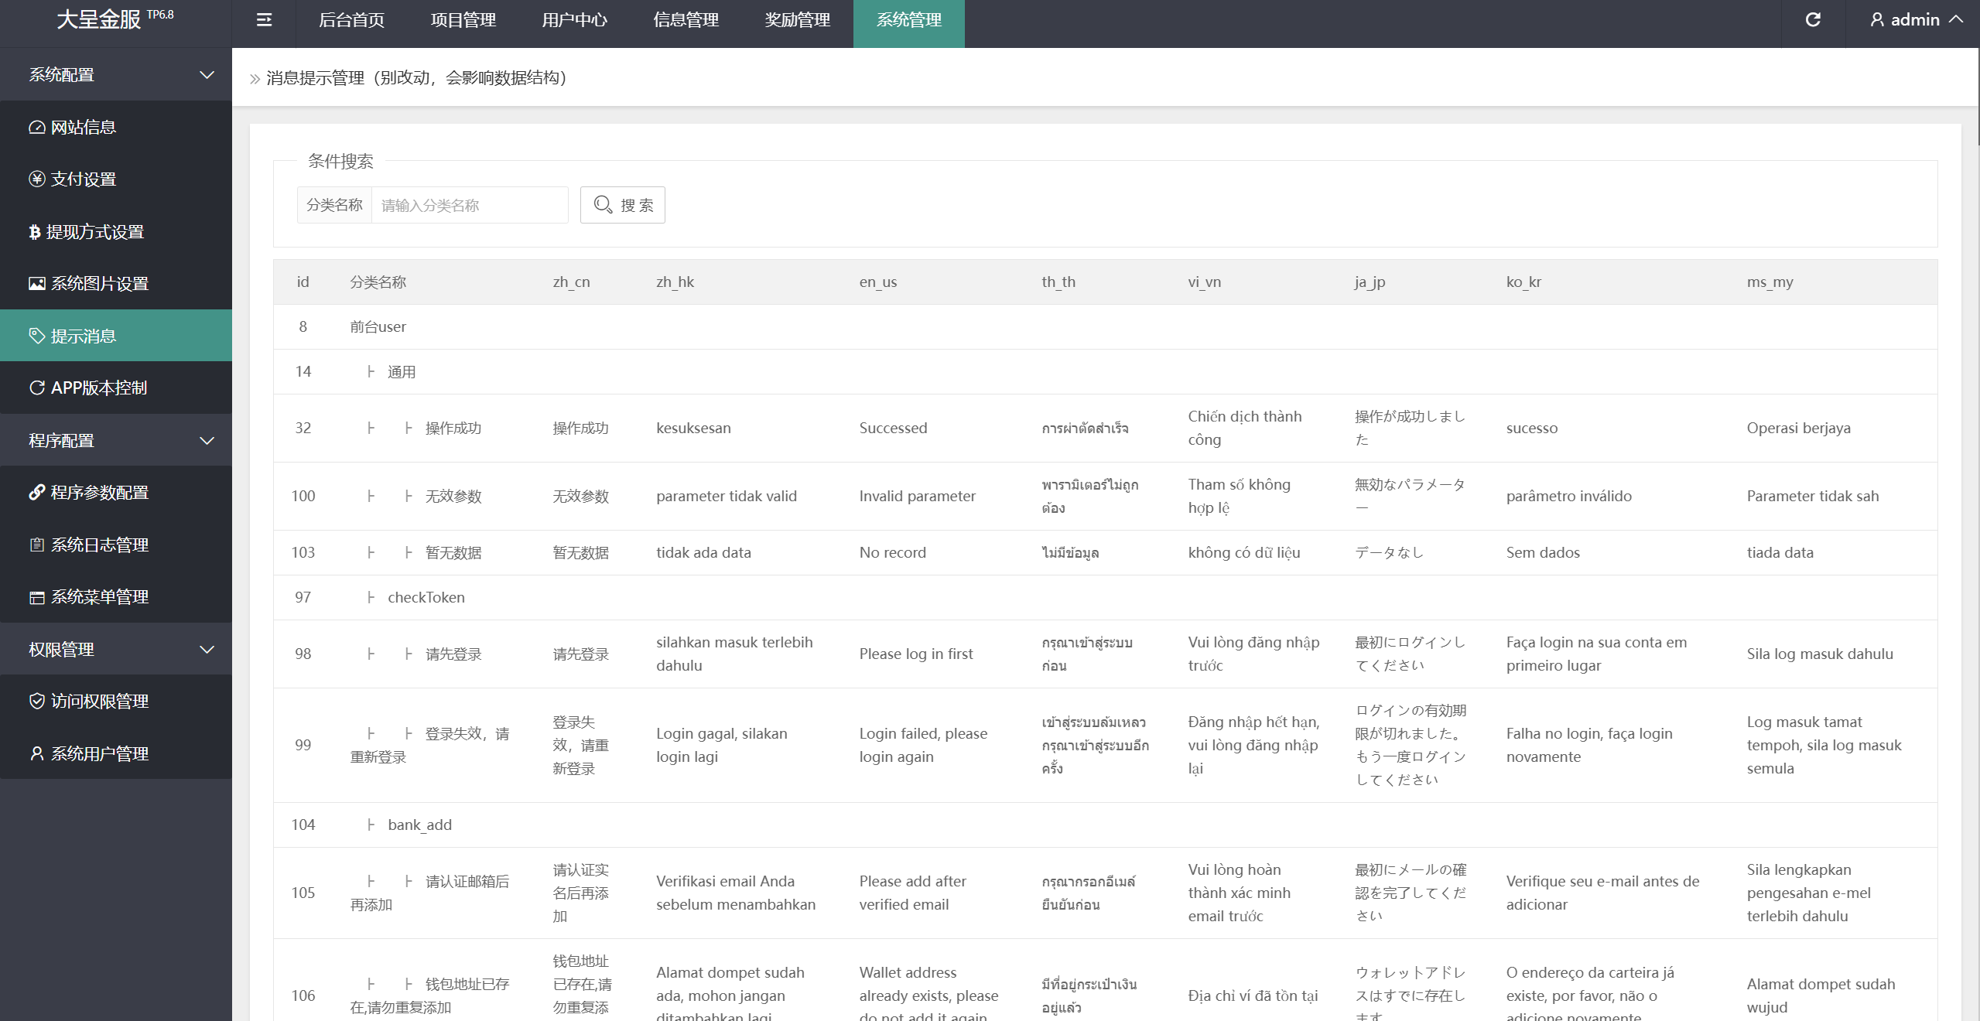Open 程序参数配置 in the sidebar
This screenshot has width=1980, height=1021.
99,493
